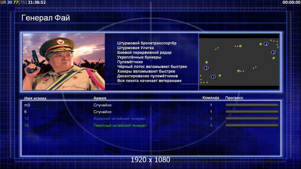Click 'Пулемётчики' text line

(130, 62)
